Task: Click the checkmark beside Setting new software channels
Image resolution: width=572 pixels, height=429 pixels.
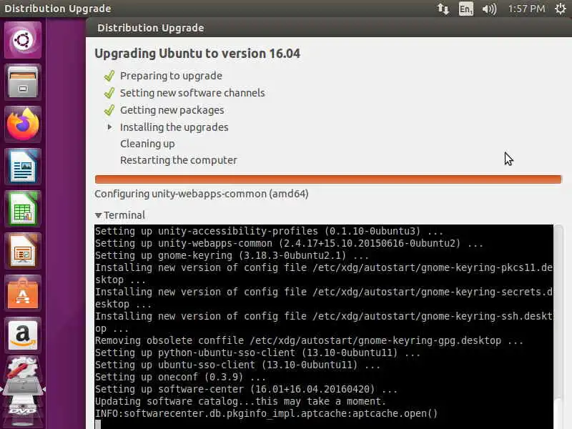Action: 109,93
